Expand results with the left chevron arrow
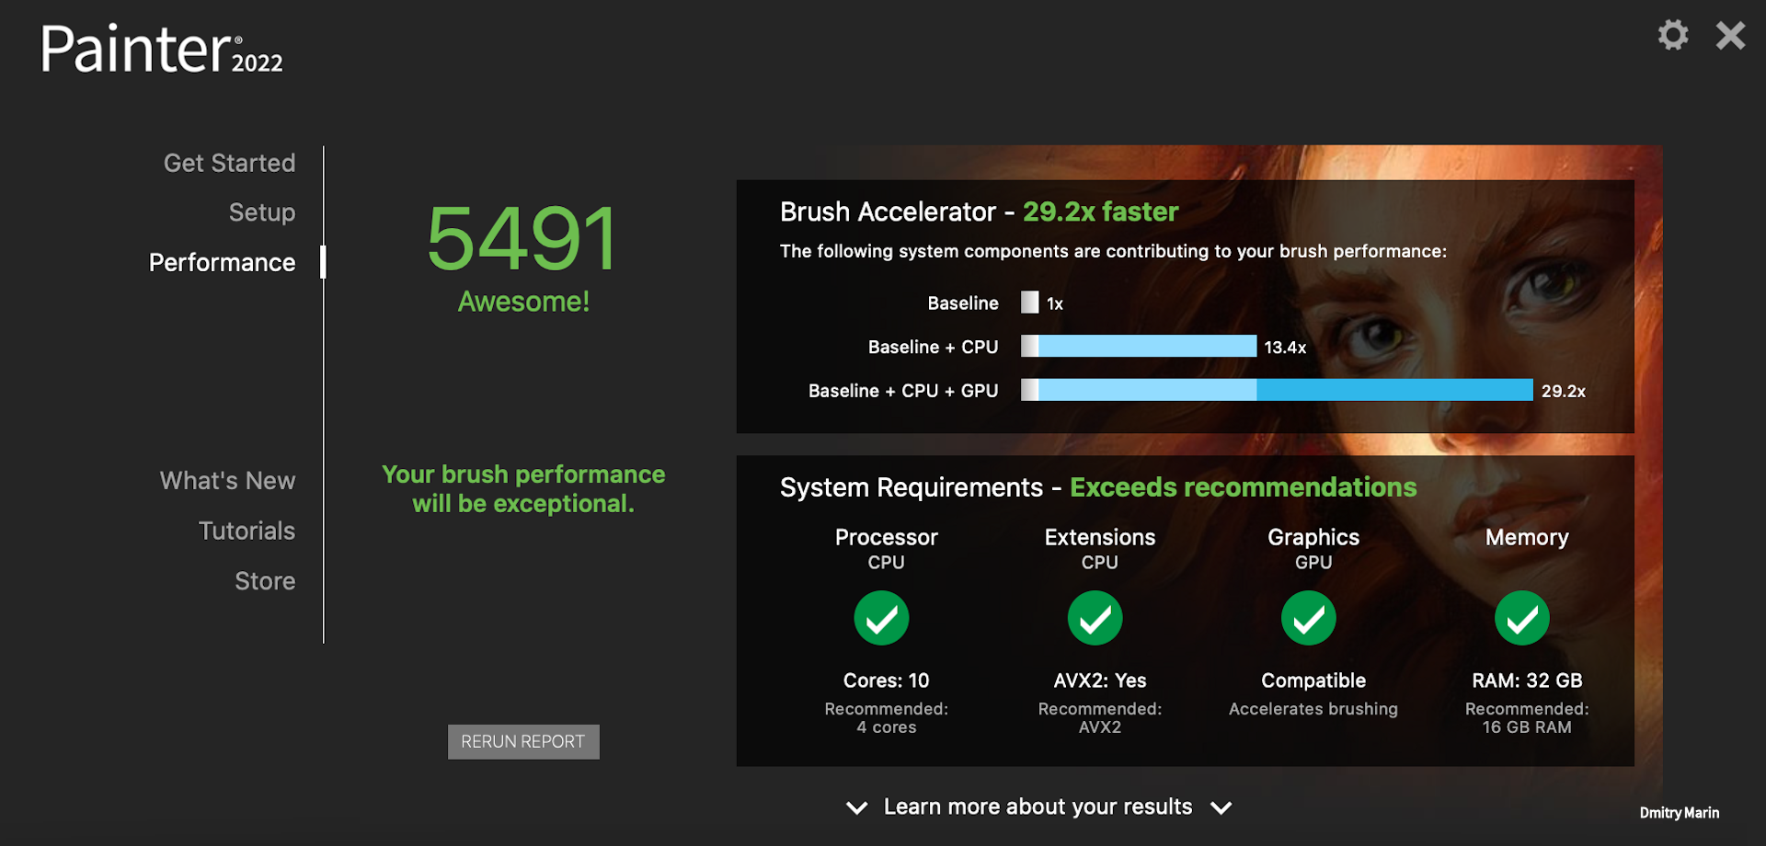 point(856,807)
